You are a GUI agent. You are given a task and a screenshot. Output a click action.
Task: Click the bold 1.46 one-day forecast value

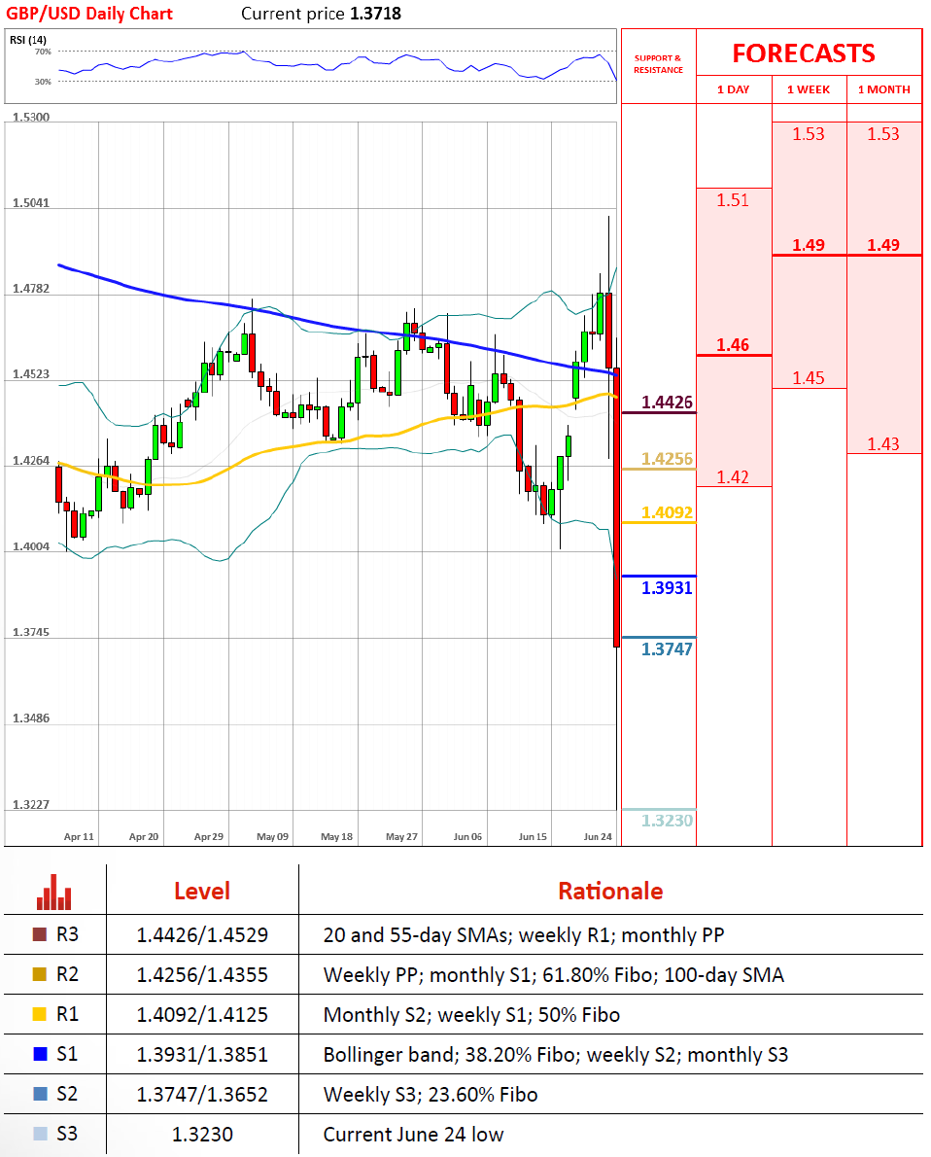click(733, 344)
